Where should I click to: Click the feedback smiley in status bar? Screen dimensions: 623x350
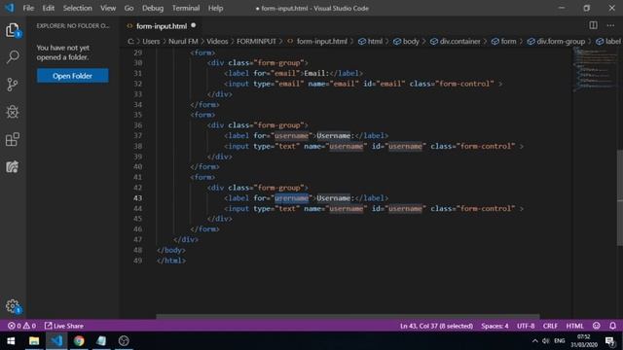point(597,326)
